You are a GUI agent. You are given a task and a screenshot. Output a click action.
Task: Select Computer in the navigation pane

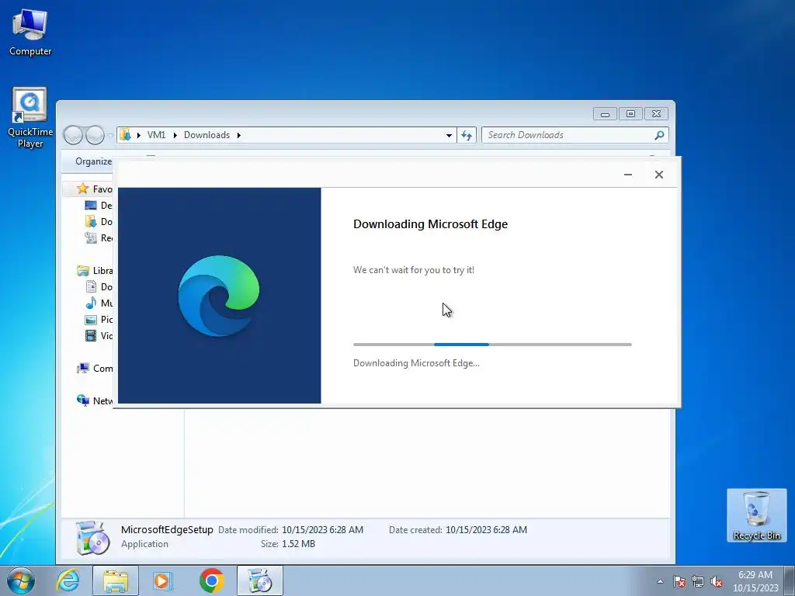pos(94,369)
